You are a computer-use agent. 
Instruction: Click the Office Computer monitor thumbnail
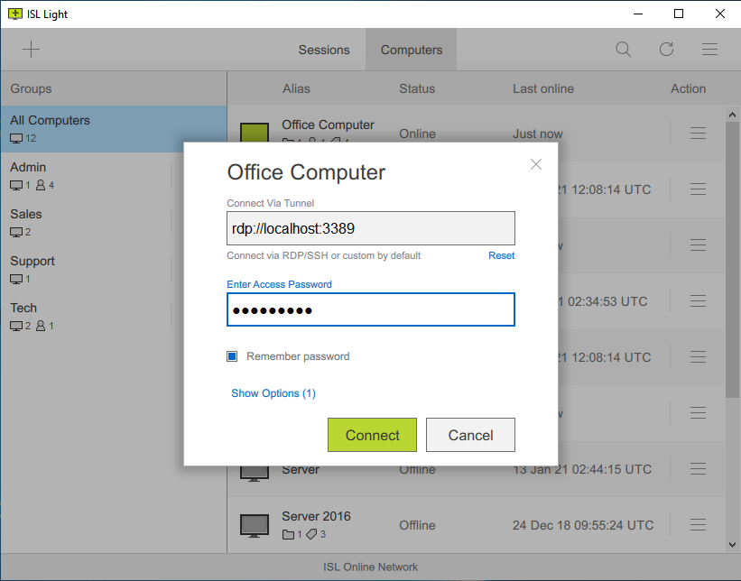(254, 134)
